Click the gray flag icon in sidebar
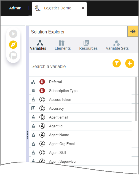 13,55
